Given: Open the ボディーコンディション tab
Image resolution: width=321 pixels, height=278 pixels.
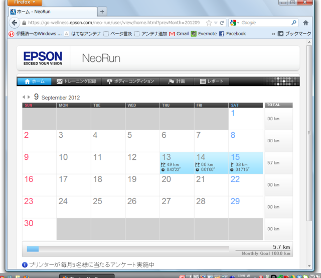Looking at the screenshot, I should 130,81.
